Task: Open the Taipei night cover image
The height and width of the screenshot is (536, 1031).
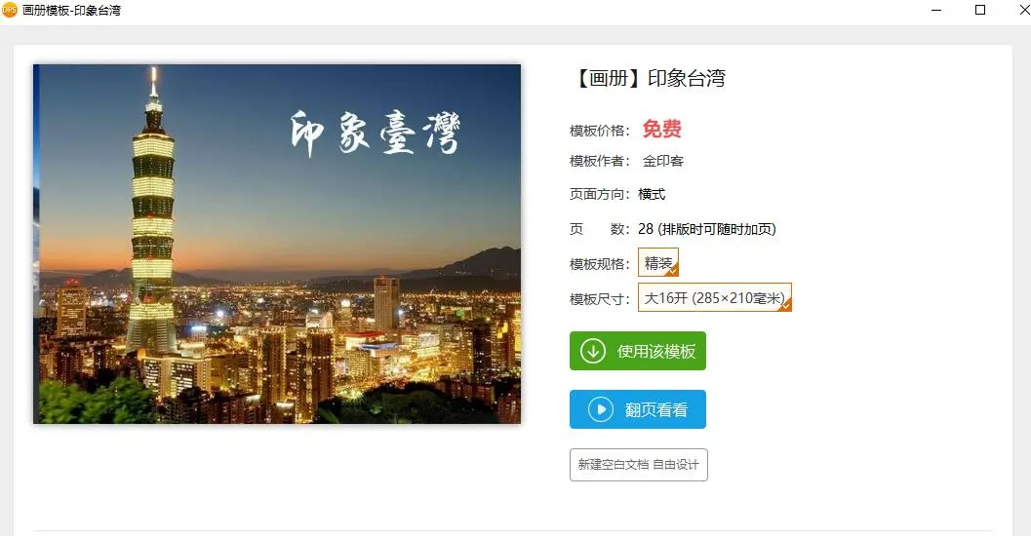Action: pos(277,244)
